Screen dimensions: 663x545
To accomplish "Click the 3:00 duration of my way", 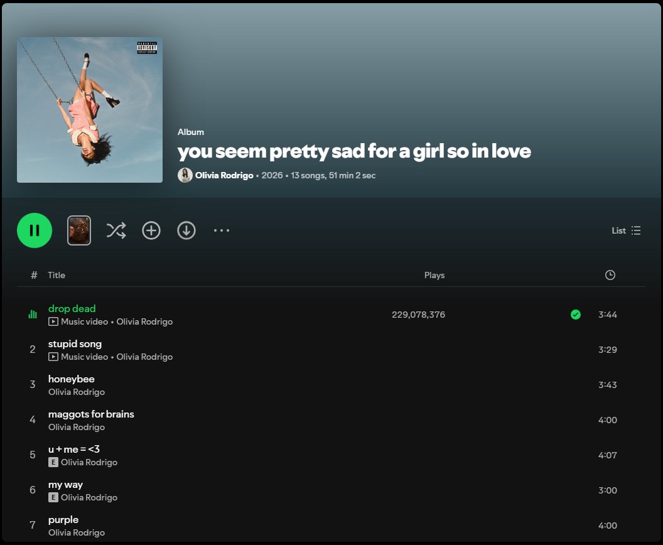I will click(x=607, y=490).
